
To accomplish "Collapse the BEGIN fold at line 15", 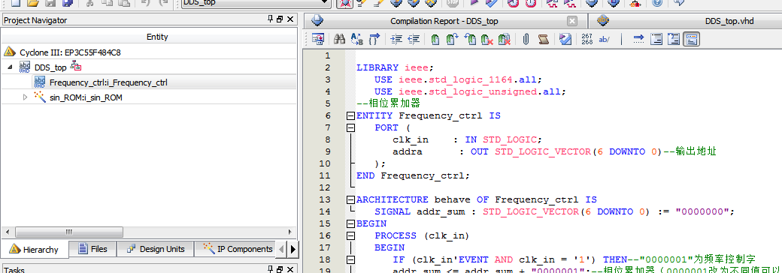I will click(x=350, y=223).
